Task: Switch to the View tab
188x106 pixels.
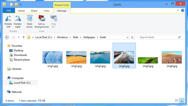Action: (x=46, y=11)
